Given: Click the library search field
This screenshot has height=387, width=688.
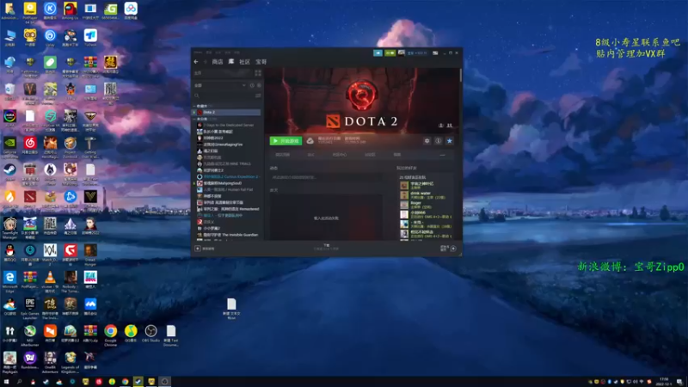Looking at the screenshot, I should [224, 95].
